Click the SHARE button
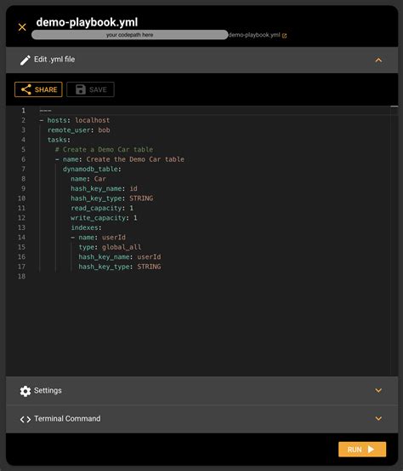Screen dimensions: 403x471 pos(38,89)
